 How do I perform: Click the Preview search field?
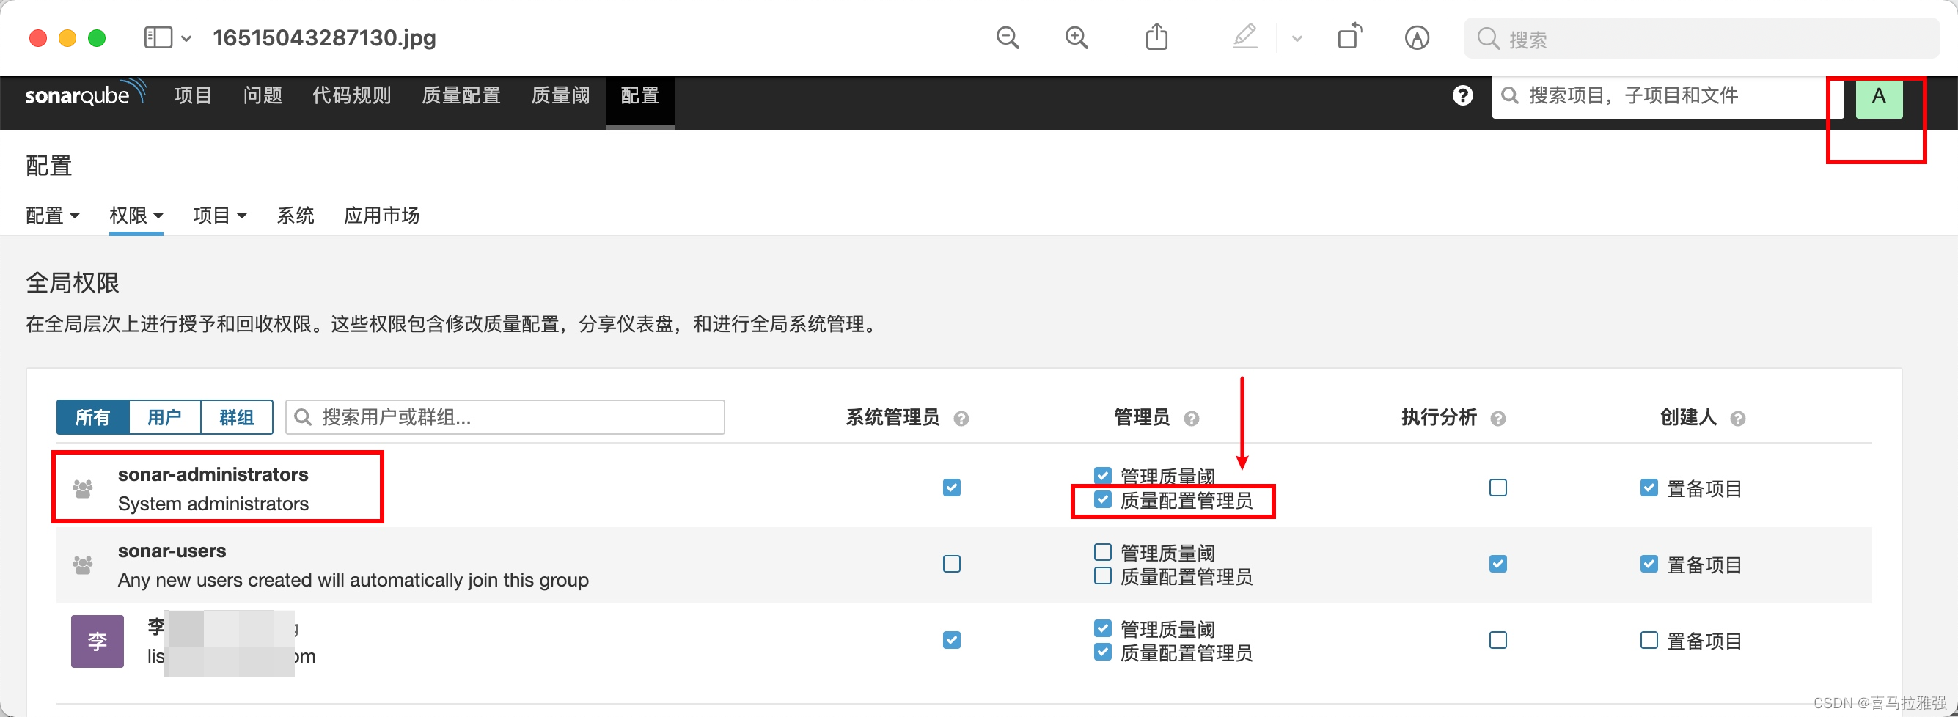pos(1701,39)
